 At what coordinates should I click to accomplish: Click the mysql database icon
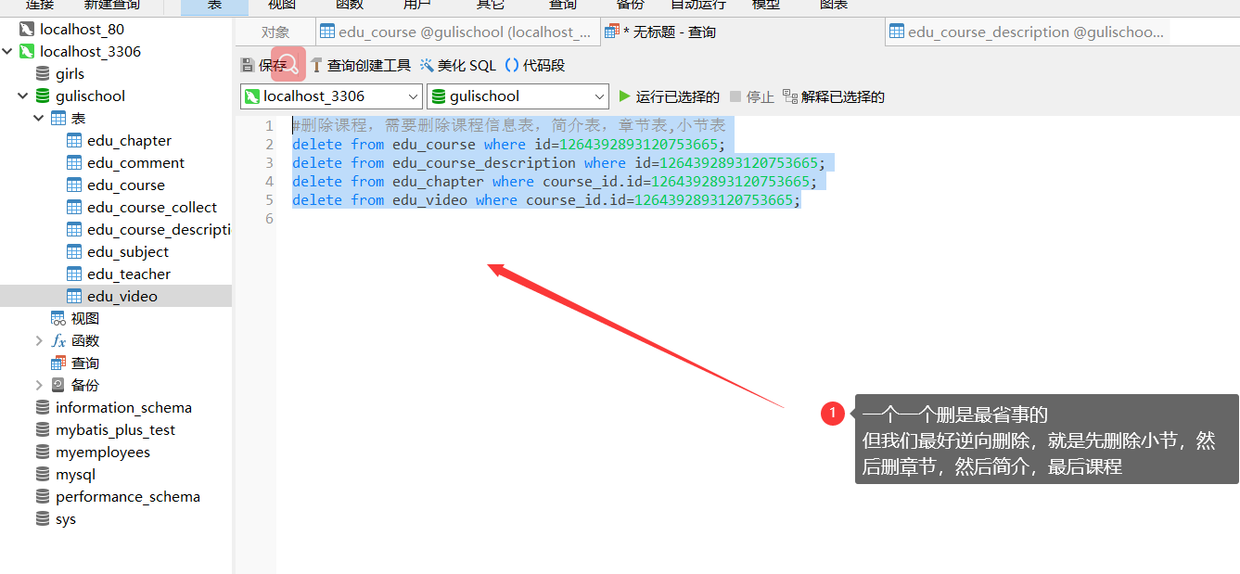click(43, 475)
